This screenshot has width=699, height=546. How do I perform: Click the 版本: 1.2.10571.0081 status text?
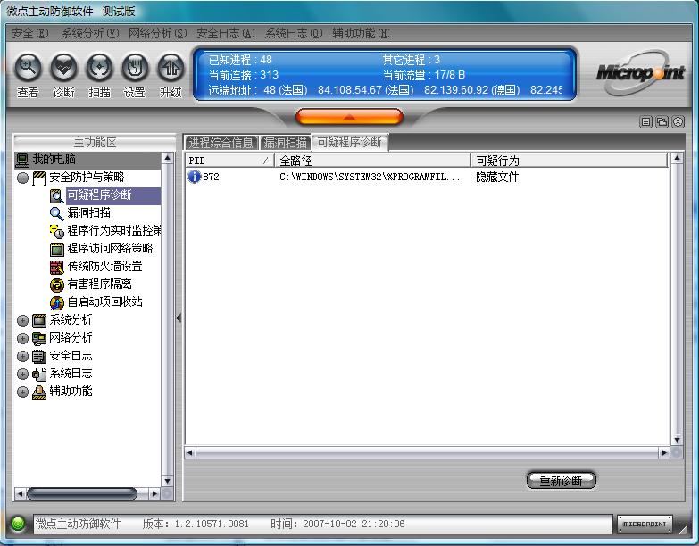(x=196, y=524)
